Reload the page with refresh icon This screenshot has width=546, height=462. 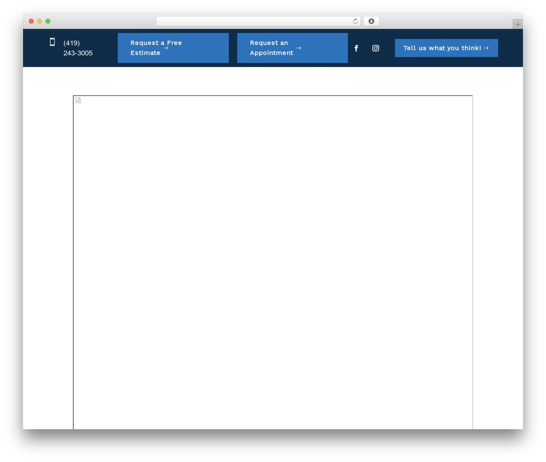coord(355,21)
